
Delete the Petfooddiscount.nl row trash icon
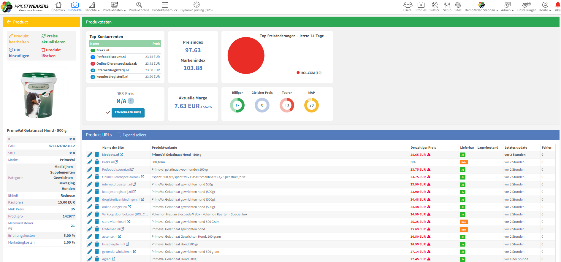pyautogui.click(x=97, y=169)
